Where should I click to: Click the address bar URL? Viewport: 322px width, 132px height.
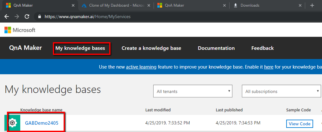(x=87, y=17)
